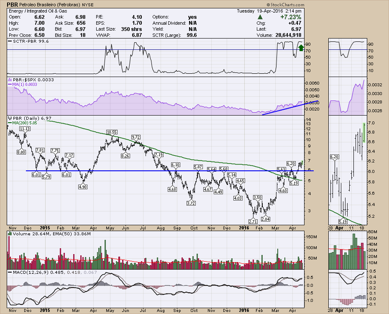The image size is (389, 314).
Task: Click the 3.72 low price label
Action: [x=192, y=203]
